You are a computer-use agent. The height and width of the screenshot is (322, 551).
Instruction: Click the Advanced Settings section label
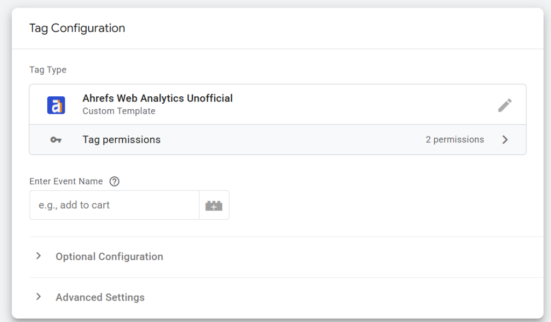coord(100,297)
